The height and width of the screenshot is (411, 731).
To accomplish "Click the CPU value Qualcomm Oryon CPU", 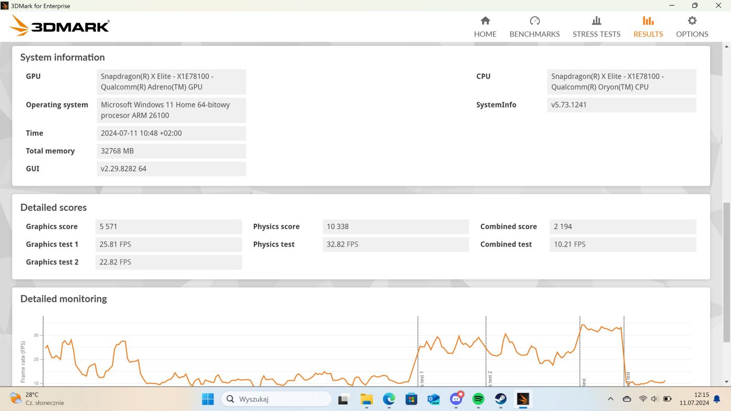I will pyautogui.click(x=622, y=81).
